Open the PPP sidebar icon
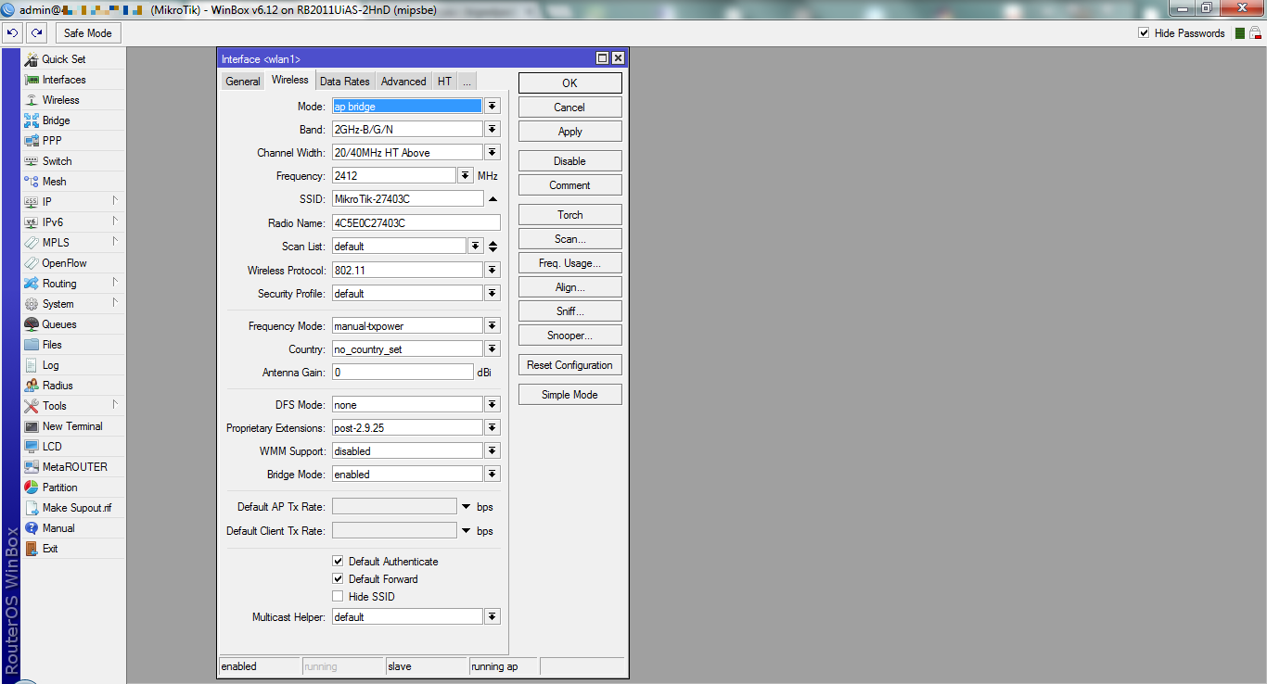Screen dimensions: 1267x684 tap(32, 141)
